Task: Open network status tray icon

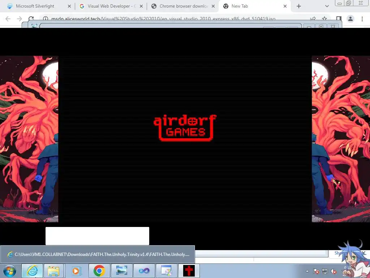Action: click(325, 271)
